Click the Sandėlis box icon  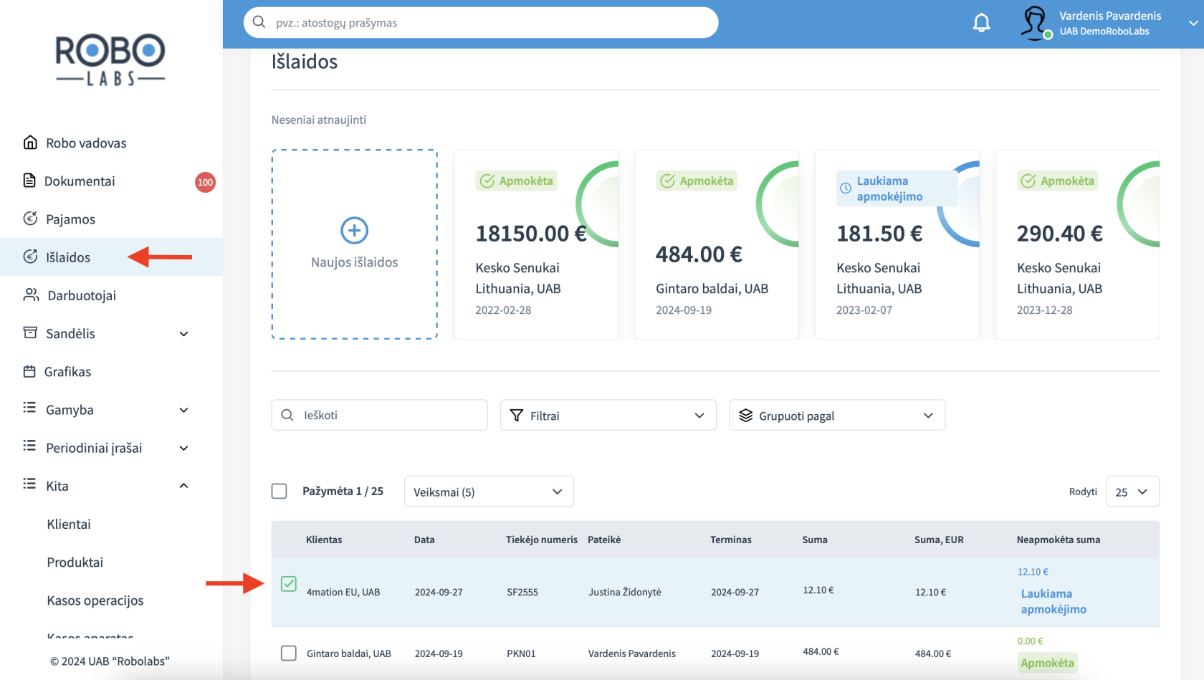(30, 332)
